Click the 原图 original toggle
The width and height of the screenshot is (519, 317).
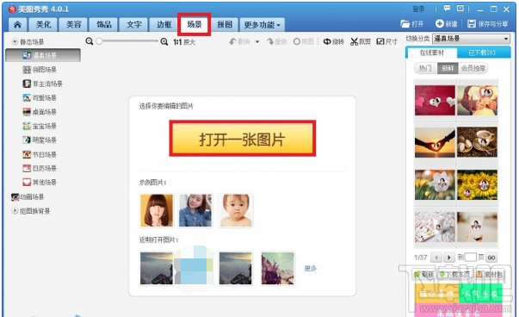click(x=304, y=41)
